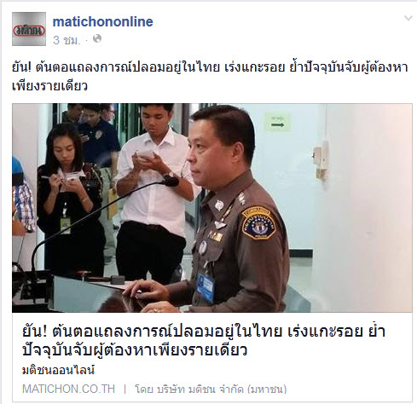Click headline line "ปัจจุบันจับผู้ต้องหาเพียงรายเดียว"

click(135, 350)
